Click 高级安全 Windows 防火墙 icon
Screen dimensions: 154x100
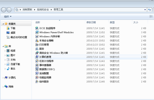(x=37, y=53)
